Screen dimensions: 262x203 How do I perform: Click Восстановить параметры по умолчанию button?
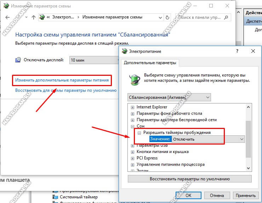[190, 179]
